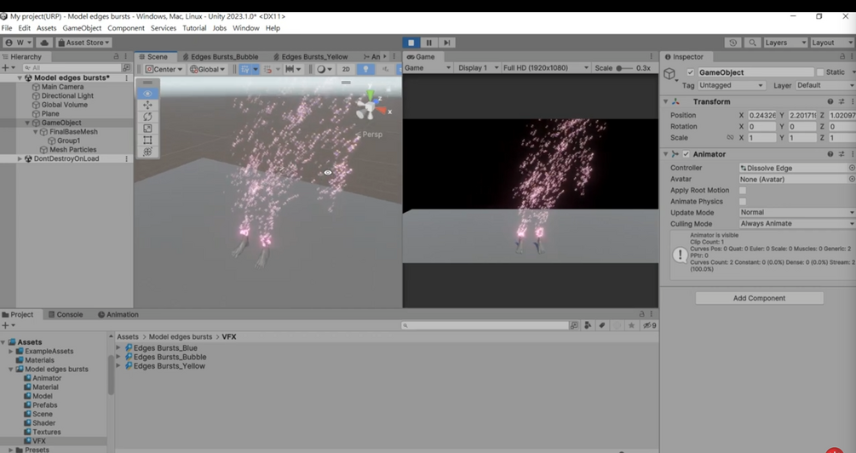
Task: Toggle 2D view mode in Scene
Action: [x=346, y=69]
